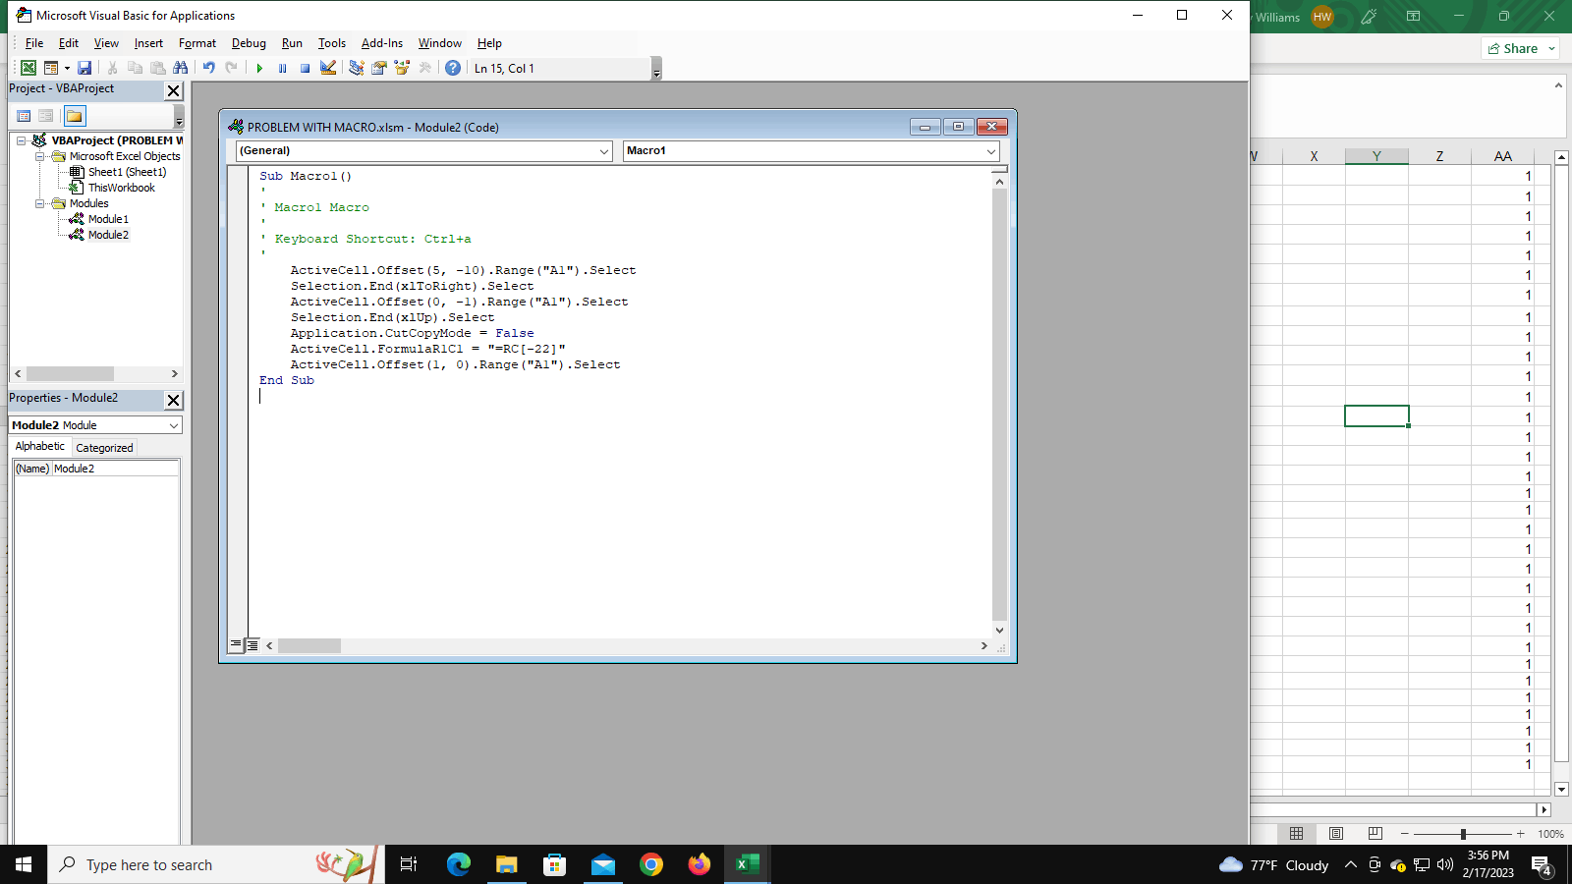The width and height of the screenshot is (1572, 884).
Task: Open the Insert menu
Action: (148, 43)
